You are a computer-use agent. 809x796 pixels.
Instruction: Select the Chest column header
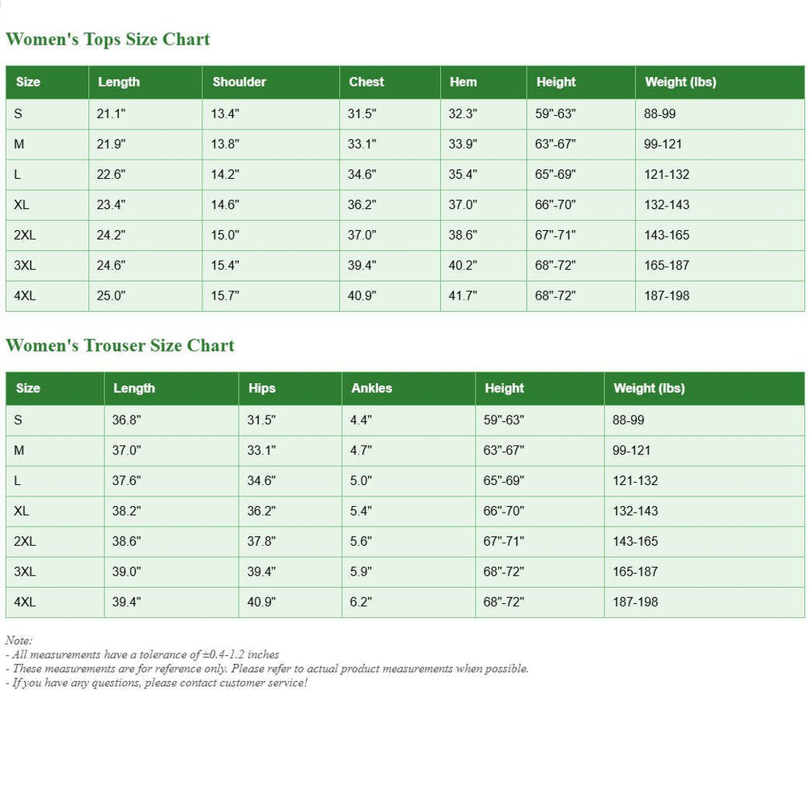[366, 82]
